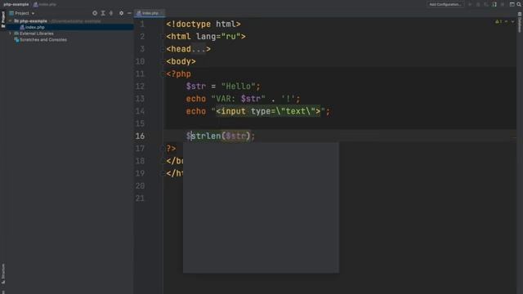This screenshot has width=523, height=294.
Task: Open the Database tool window side tab
Action: tap(520, 22)
